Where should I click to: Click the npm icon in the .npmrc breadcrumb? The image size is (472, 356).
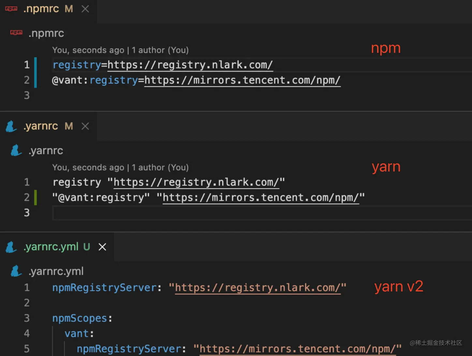point(16,32)
